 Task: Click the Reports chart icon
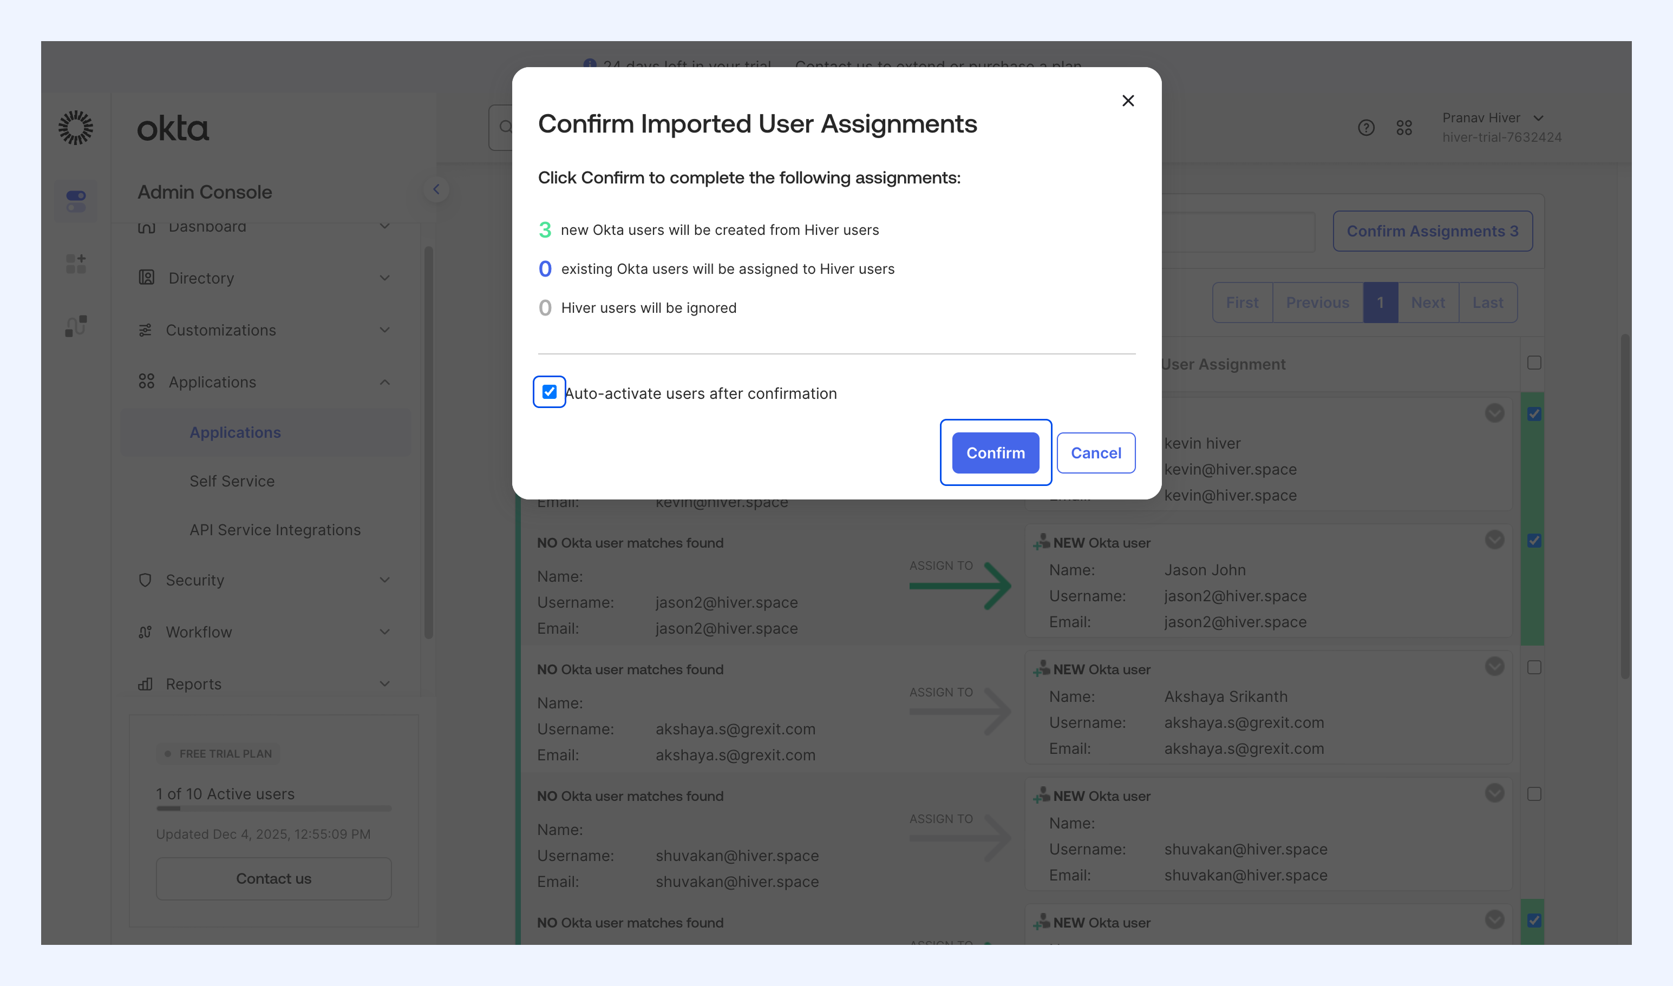point(145,683)
